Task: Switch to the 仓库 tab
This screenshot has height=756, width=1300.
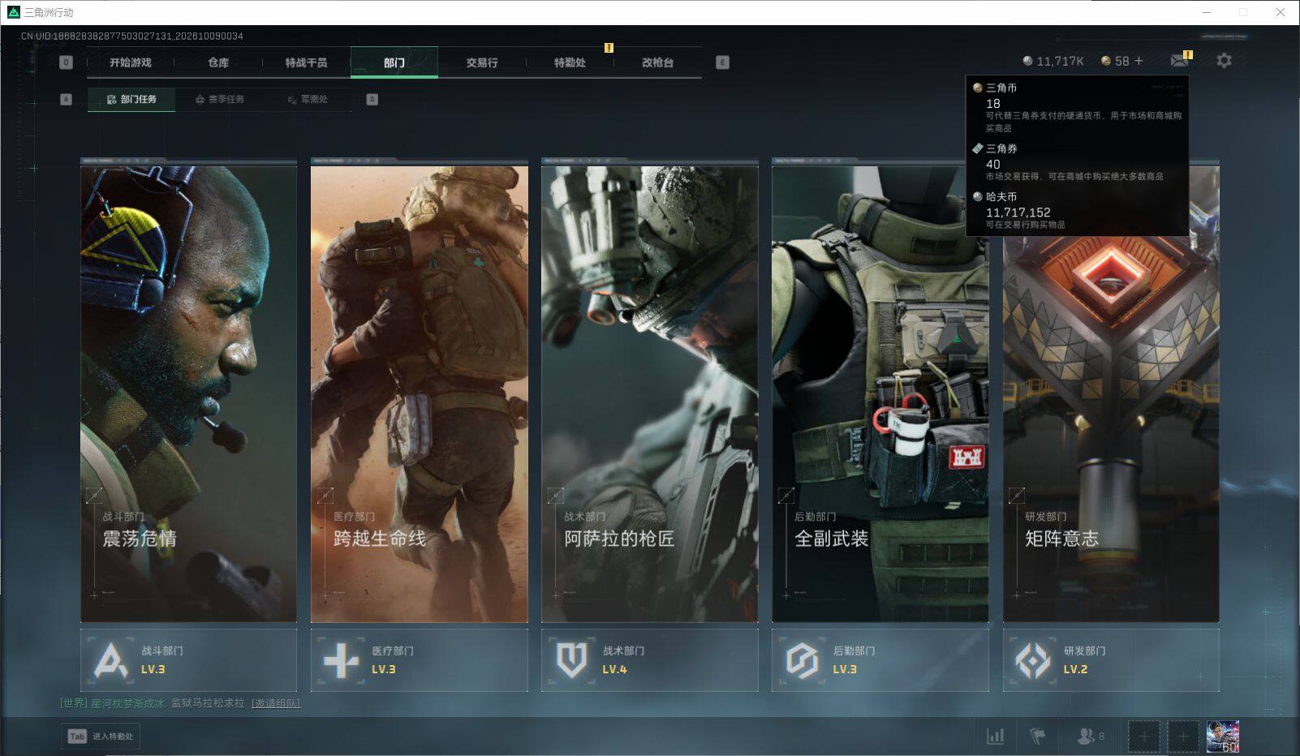Action: point(218,62)
